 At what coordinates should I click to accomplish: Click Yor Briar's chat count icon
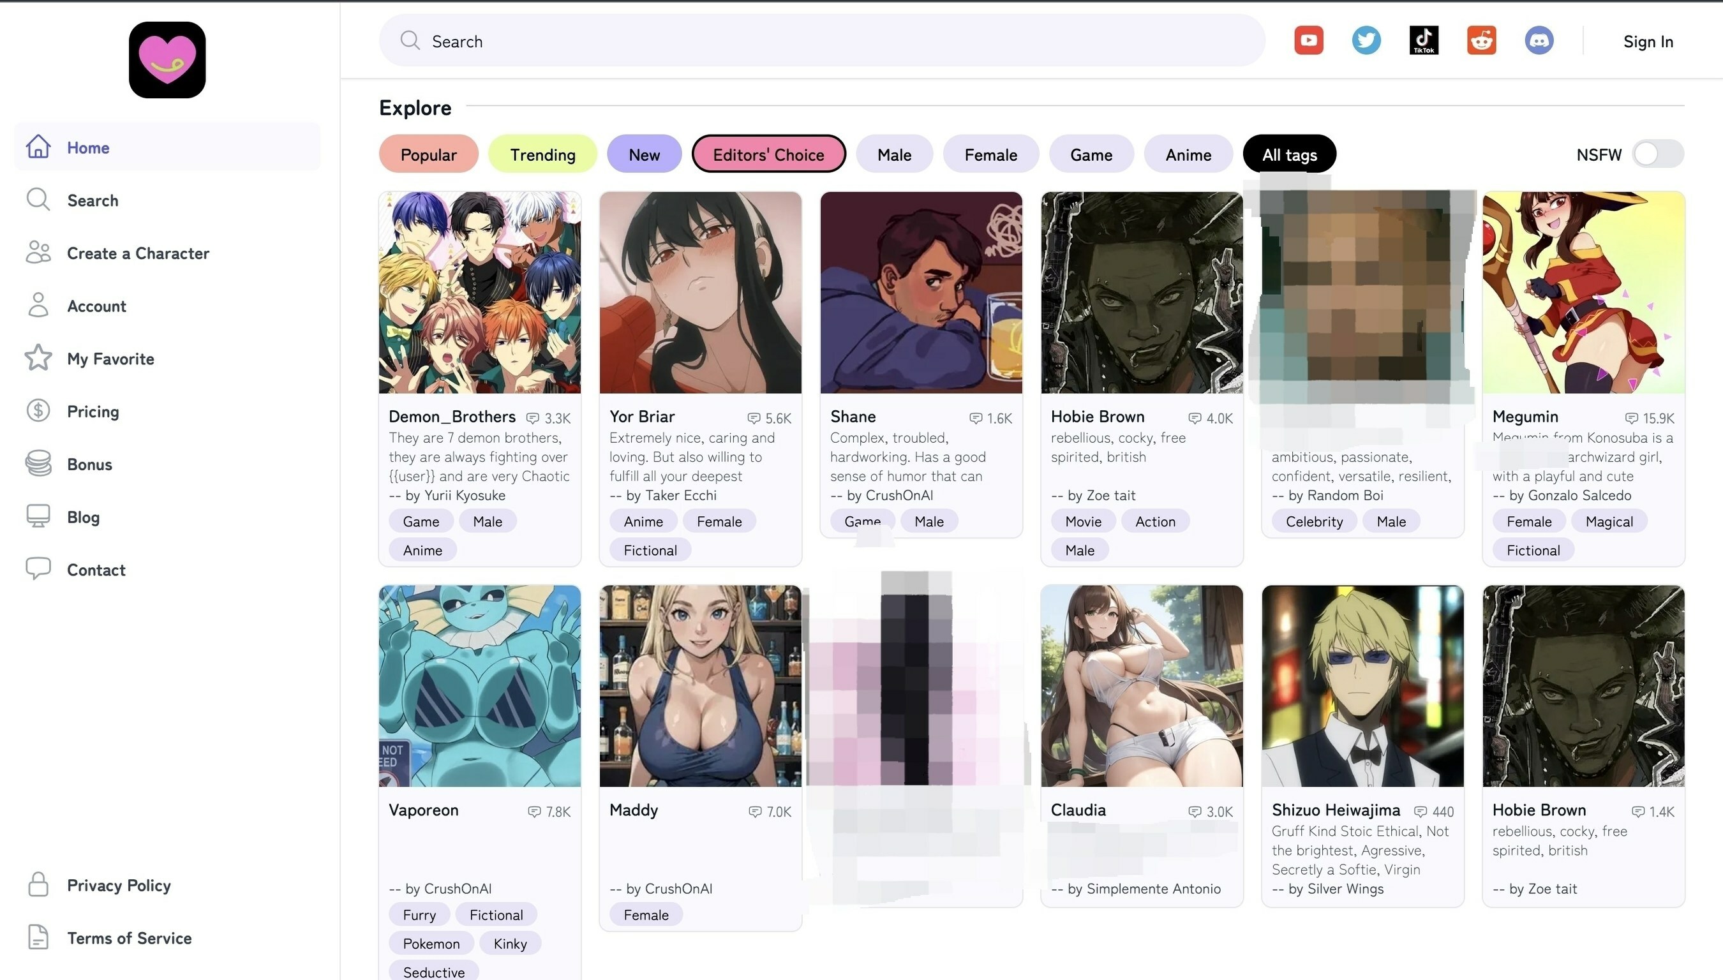[x=754, y=419]
